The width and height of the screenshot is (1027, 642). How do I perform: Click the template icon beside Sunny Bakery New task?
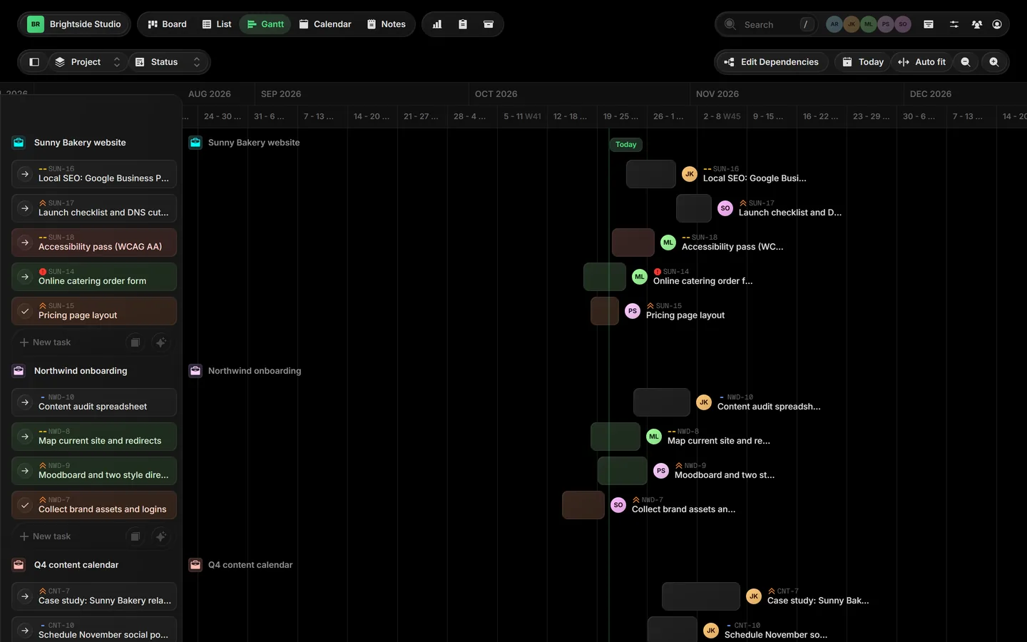(135, 342)
